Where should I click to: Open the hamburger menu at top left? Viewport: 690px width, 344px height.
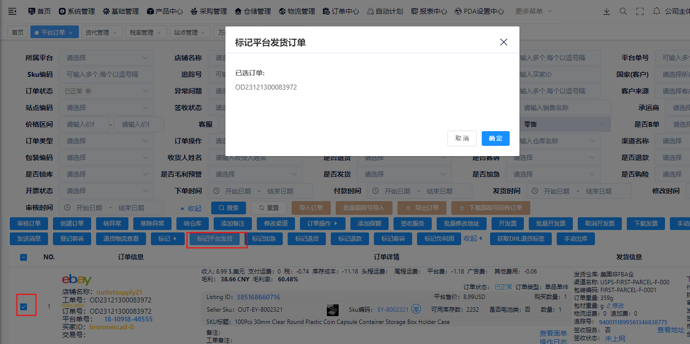pos(12,11)
